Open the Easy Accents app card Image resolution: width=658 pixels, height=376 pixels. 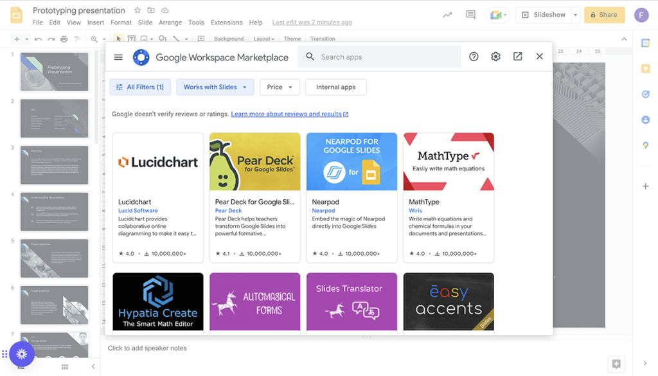(449, 303)
